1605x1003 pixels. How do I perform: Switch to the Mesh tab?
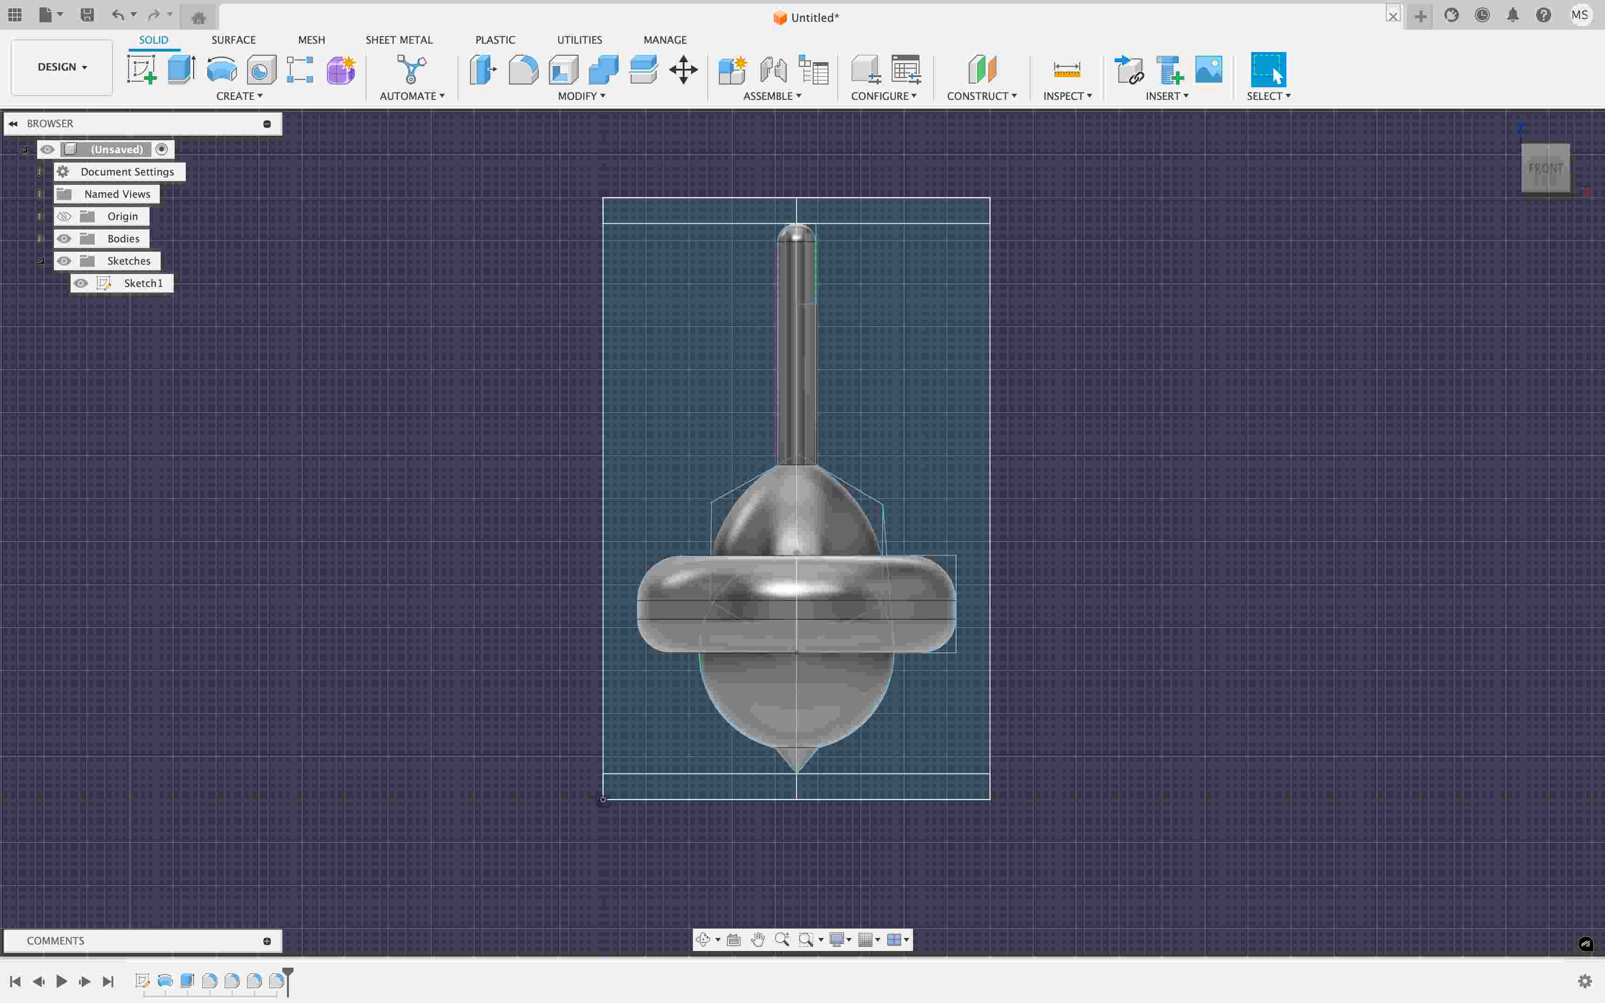311,40
